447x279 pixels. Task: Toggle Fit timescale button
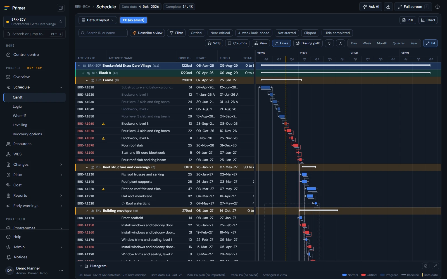431,43
